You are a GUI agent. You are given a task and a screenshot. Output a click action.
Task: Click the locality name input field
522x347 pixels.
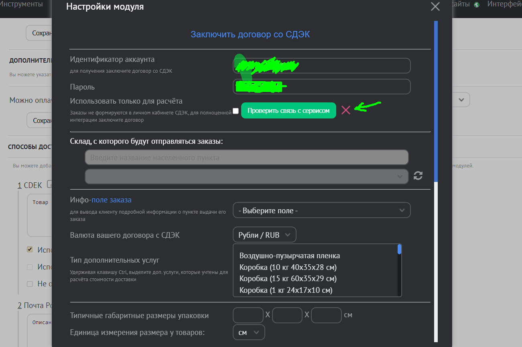[x=246, y=157]
